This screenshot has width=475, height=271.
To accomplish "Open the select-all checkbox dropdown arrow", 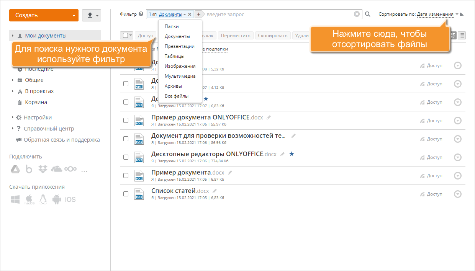I will coord(131,35).
